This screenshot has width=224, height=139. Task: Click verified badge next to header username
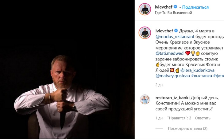click(176, 7)
